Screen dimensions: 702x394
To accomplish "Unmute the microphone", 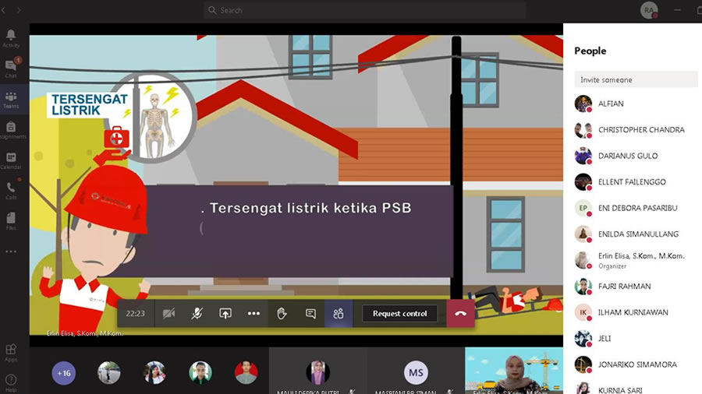I will click(197, 314).
